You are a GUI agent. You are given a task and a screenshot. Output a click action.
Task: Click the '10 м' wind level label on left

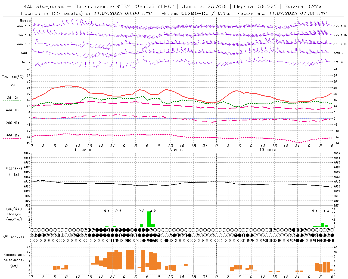[x=26, y=62]
